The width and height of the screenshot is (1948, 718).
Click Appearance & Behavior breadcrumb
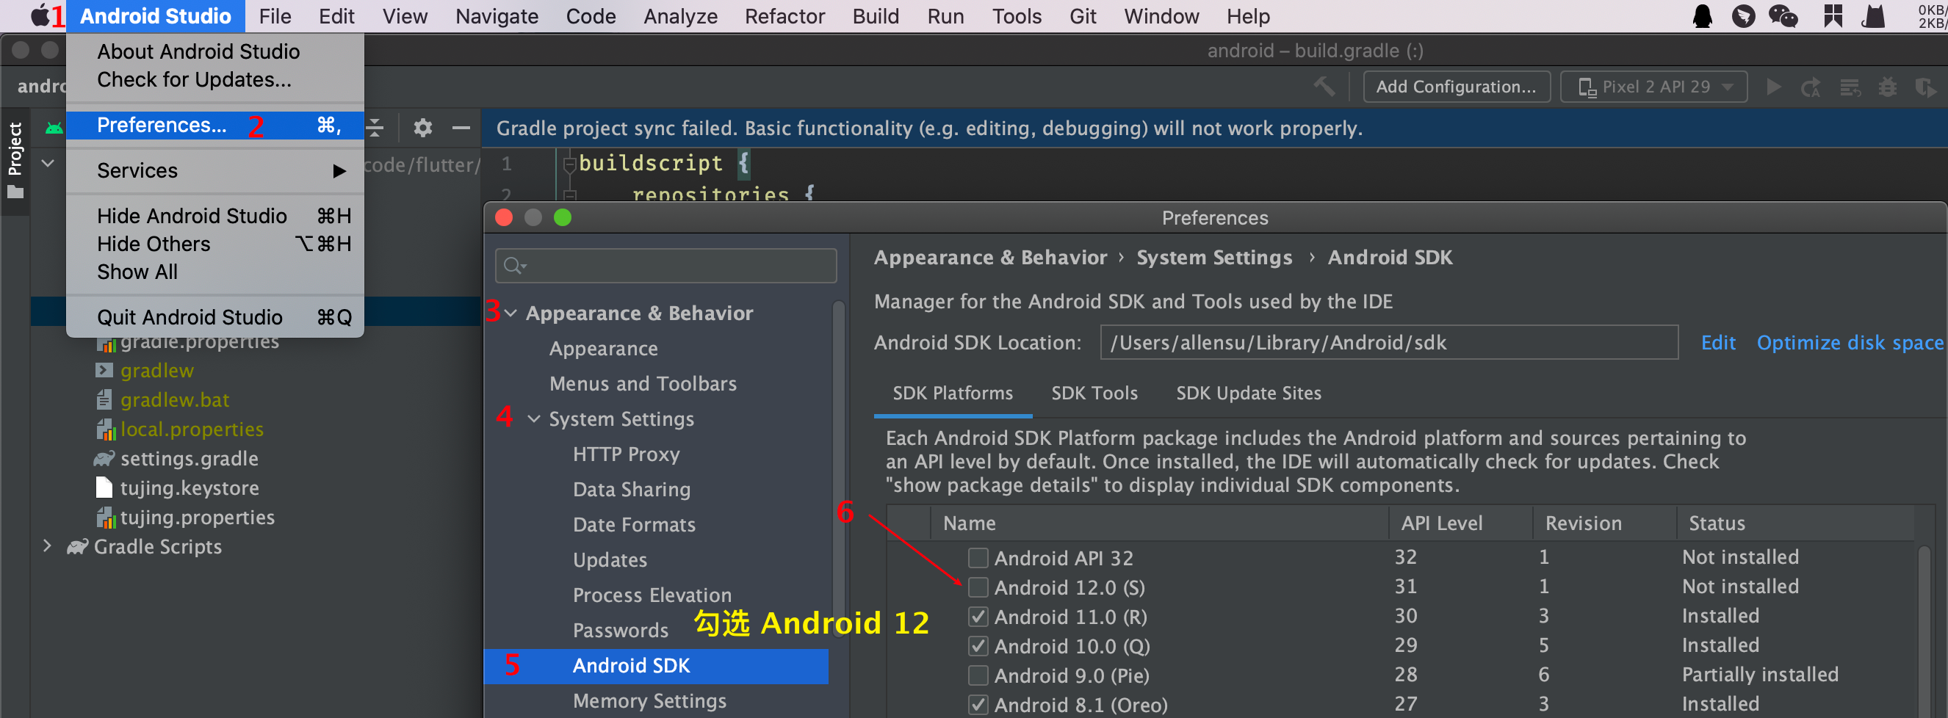point(990,258)
